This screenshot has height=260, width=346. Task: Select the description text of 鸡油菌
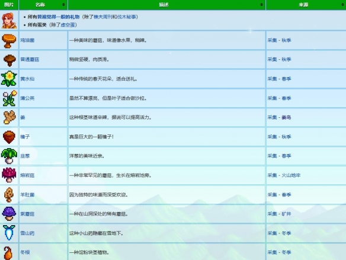108,40
